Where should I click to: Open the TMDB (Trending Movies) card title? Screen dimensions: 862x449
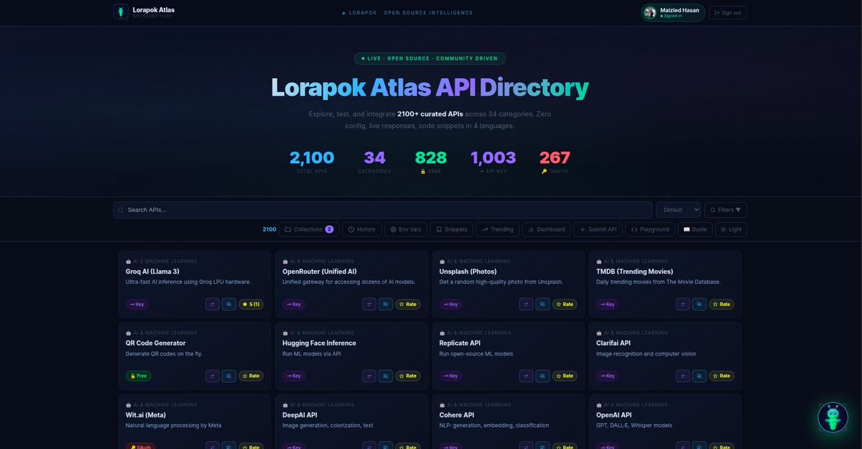coord(634,272)
